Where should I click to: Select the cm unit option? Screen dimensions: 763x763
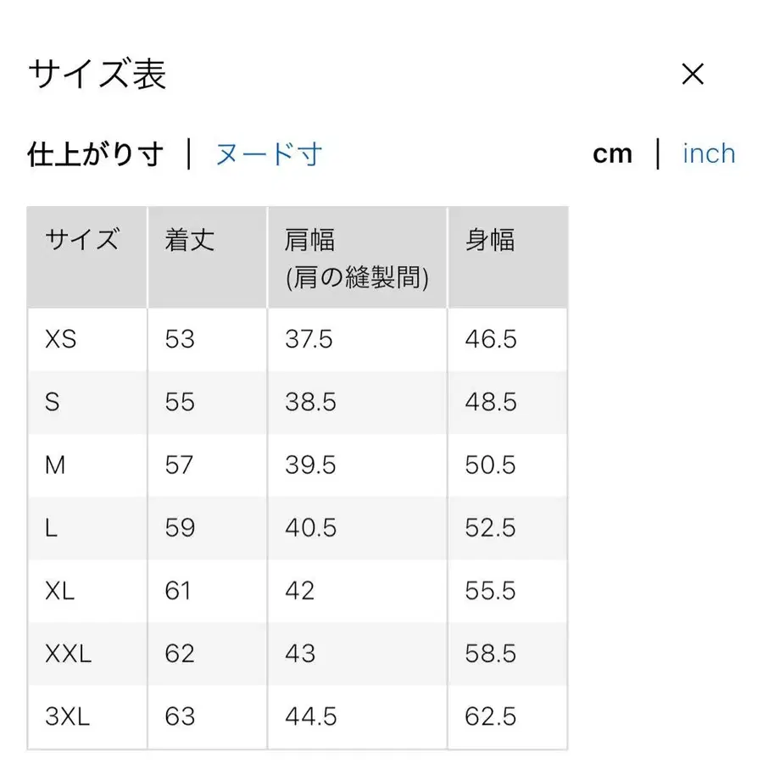tap(612, 153)
